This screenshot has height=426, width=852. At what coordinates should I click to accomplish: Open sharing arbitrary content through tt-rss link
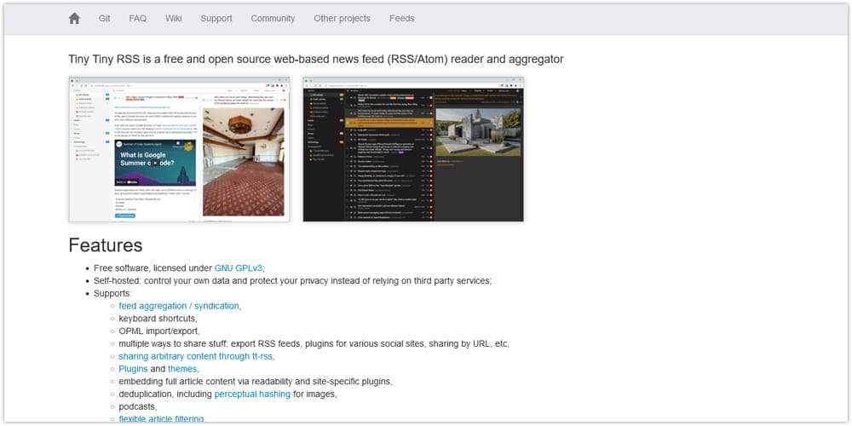[x=196, y=356]
